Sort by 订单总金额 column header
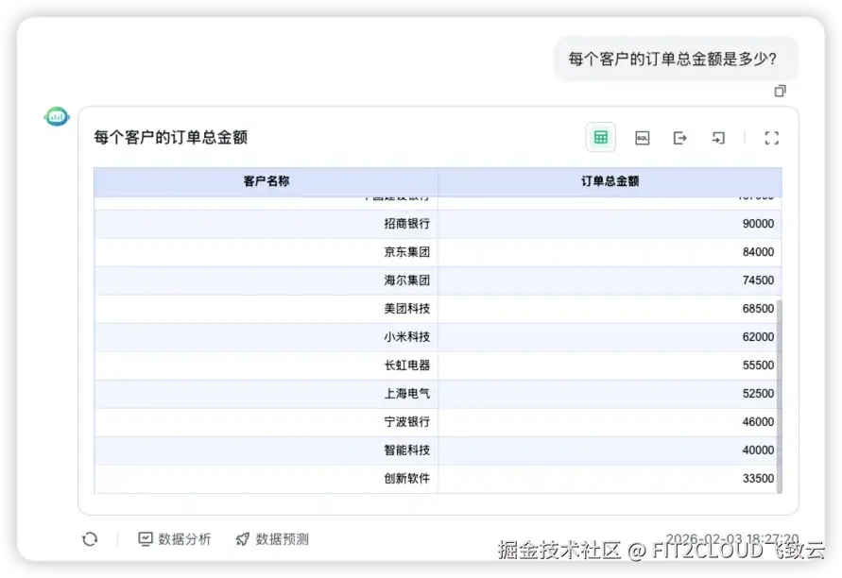 click(610, 181)
